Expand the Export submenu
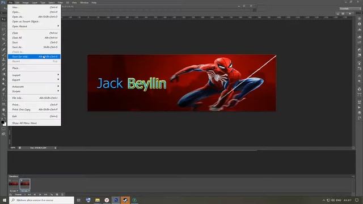The width and height of the screenshot is (363, 204). coord(34,80)
